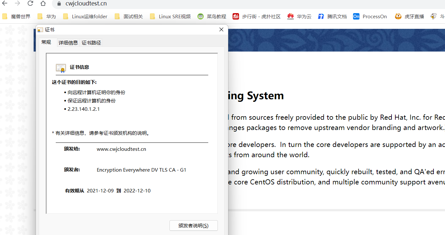Click the certificate badge icon beside 证书信息
The height and width of the screenshot is (235, 445).
(61, 68)
